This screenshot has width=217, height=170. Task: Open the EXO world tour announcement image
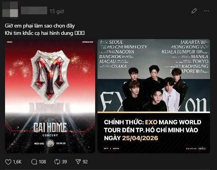click(x=154, y=96)
